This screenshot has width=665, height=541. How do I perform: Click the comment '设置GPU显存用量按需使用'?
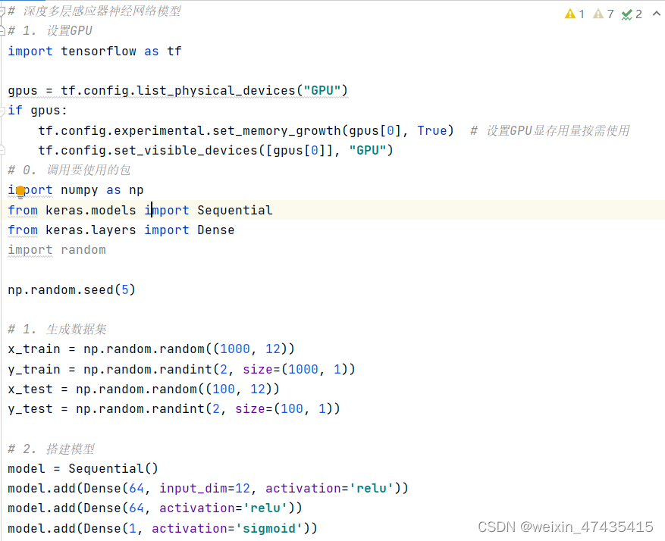[x=557, y=130]
